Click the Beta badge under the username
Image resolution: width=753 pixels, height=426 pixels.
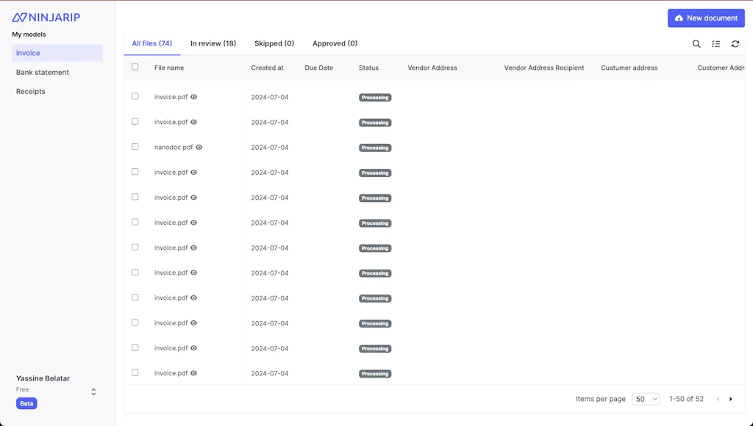26,403
